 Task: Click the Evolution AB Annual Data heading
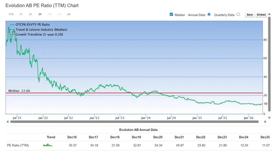pos(138,130)
